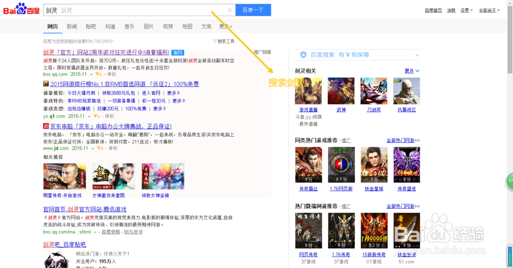This screenshot has height=268, width=513.
Task: Switch to the 音乐 tab
Action: (x=129, y=27)
